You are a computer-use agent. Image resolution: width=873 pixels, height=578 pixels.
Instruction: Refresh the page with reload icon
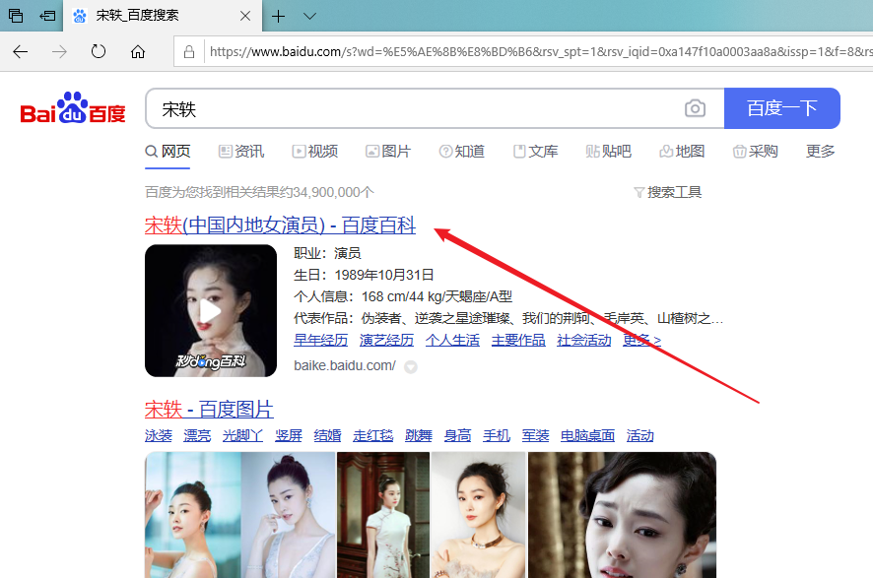[x=99, y=51]
